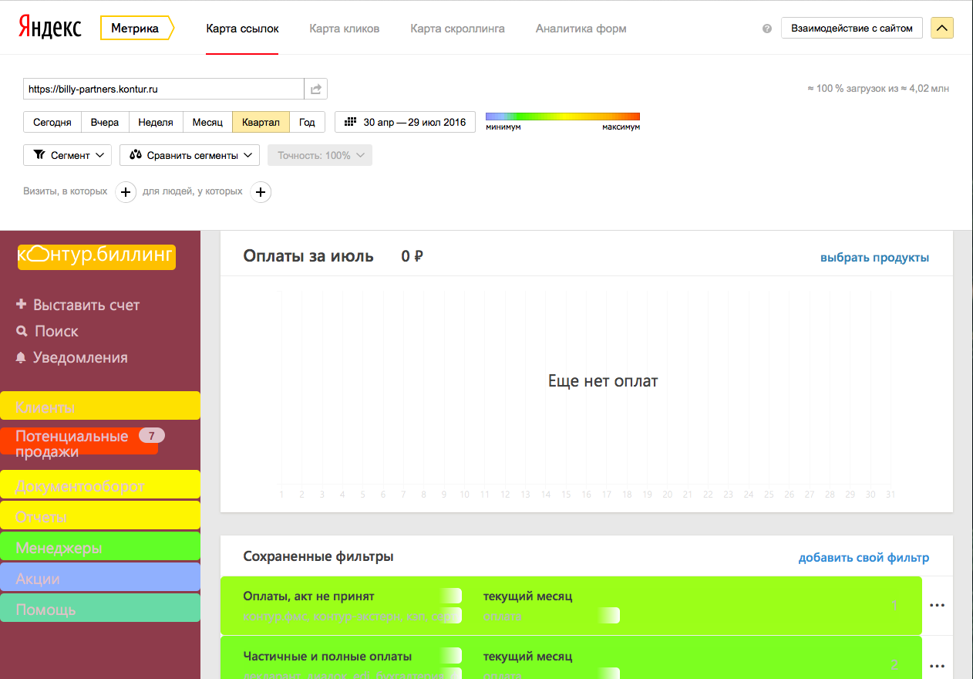
Task: Switch to Карта кликов tab
Action: tap(344, 29)
